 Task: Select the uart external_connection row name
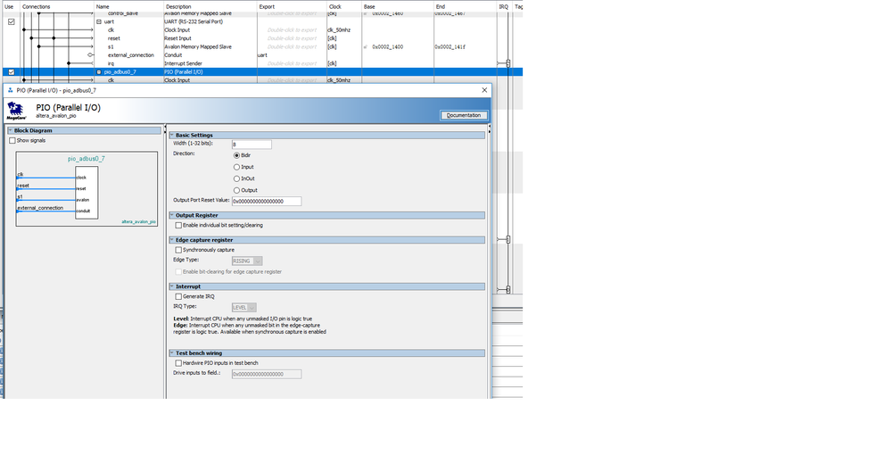click(131, 55)
